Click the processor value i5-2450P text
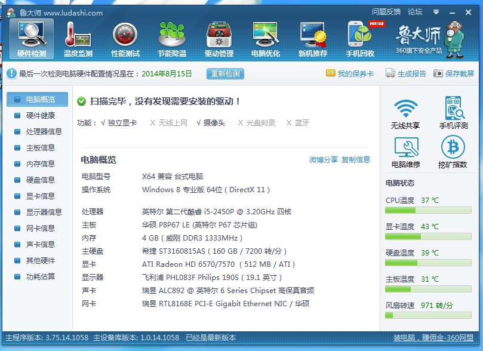The height and width of the screenshot is (351, 483). (217, 212)
